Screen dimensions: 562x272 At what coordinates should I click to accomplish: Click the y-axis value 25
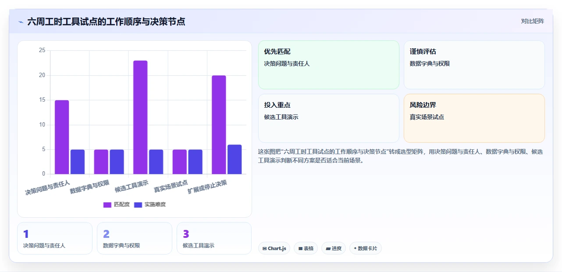[x=42, y=50]
